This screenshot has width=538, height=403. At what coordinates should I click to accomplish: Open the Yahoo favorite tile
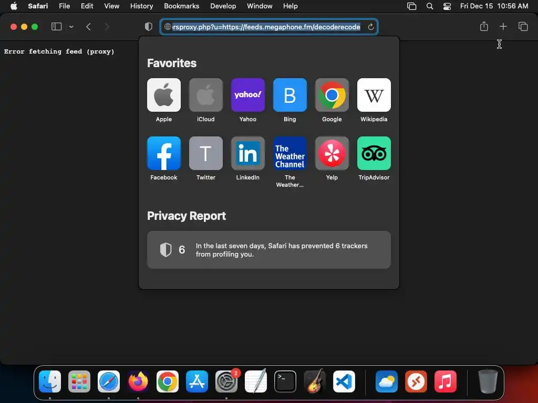click(x=248, y=95)
